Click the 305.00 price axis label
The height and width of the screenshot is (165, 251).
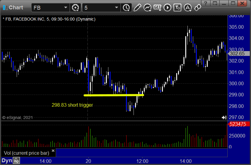236,27
